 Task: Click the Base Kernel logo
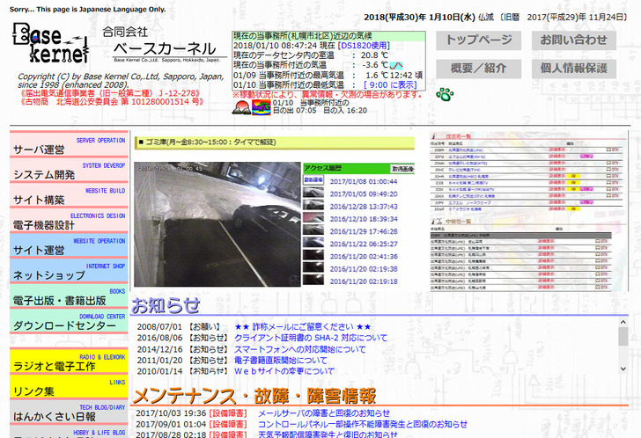coord(50,44)
